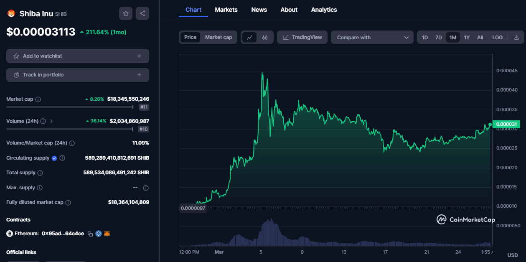Click the star favorite icon beside Shiba Inu
This screenshot has width=526, height=262.
[126, 13]
